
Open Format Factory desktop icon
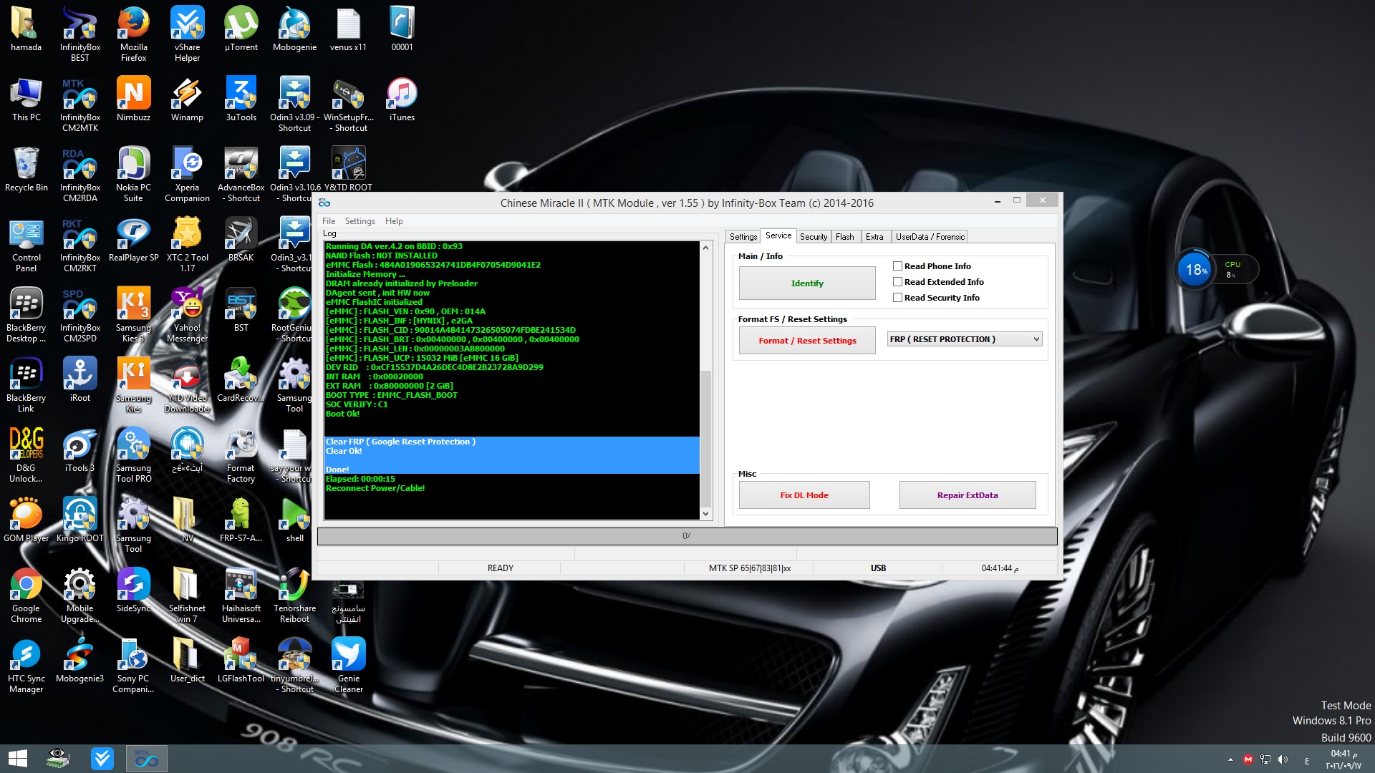click(x=241, y=454)
